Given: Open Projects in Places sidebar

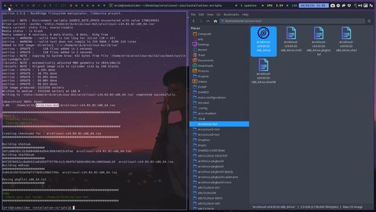Looking at the screenshot, I should [x=201, y=76].
